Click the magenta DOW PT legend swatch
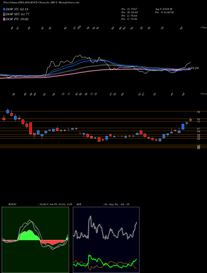The height and width of the screenshot is (273, 207). click(5, 19)
